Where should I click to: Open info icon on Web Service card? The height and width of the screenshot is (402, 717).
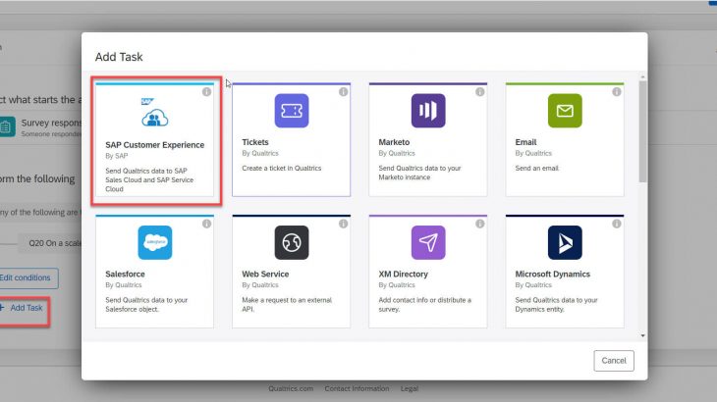point(344,224)
